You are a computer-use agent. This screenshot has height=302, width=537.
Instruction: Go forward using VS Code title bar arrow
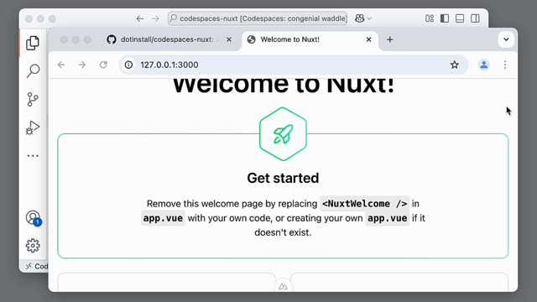[155, 18]
